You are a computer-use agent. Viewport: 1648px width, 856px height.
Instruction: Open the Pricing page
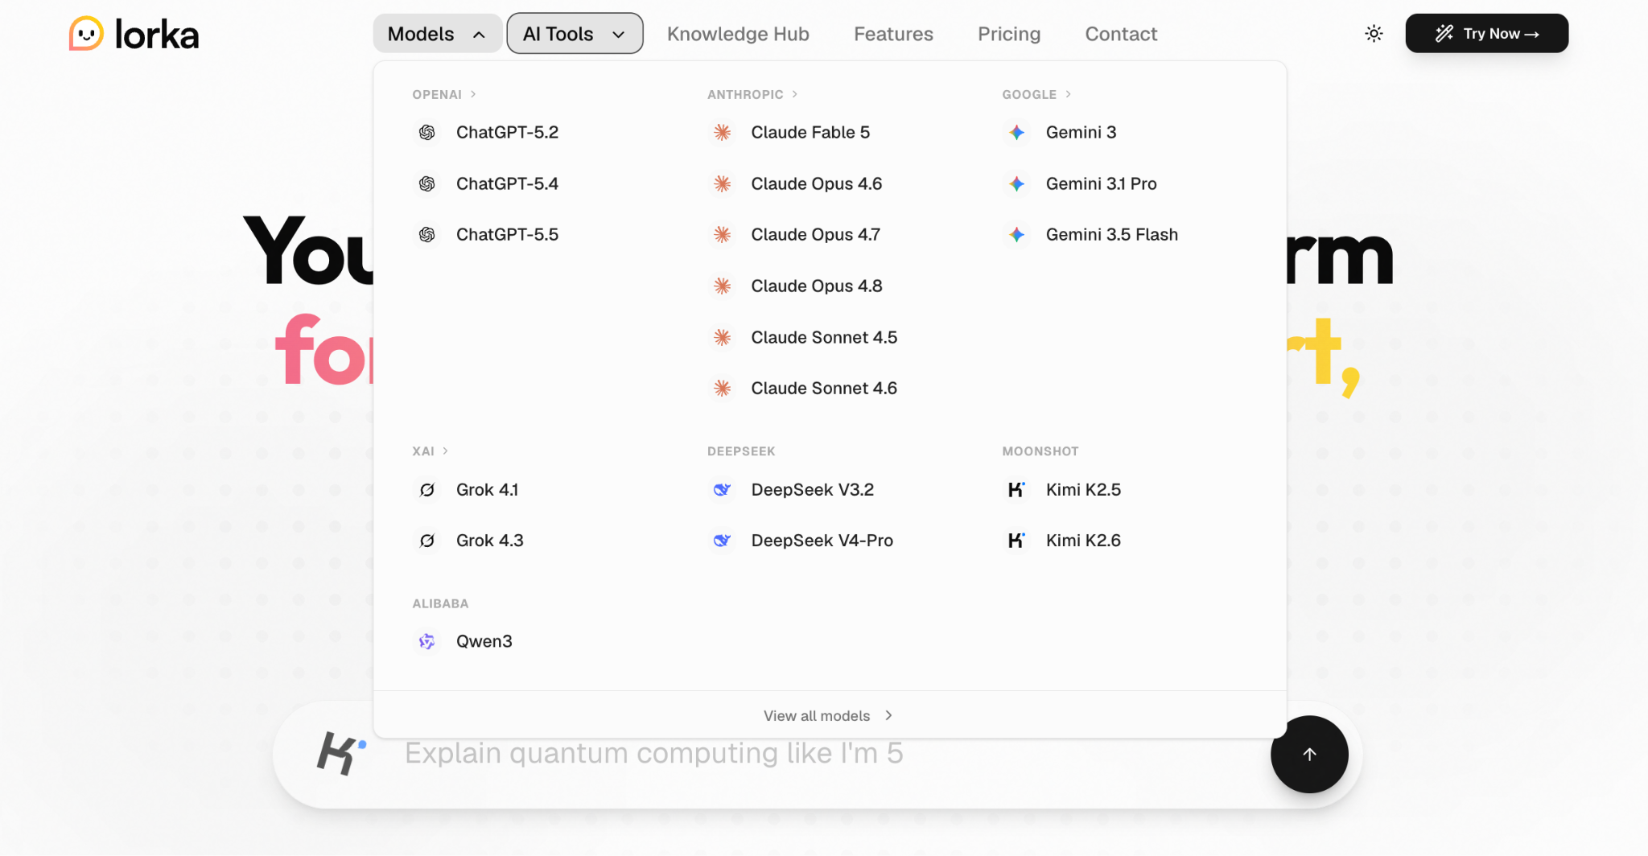pyautogui.click(x=1009, y=34)
